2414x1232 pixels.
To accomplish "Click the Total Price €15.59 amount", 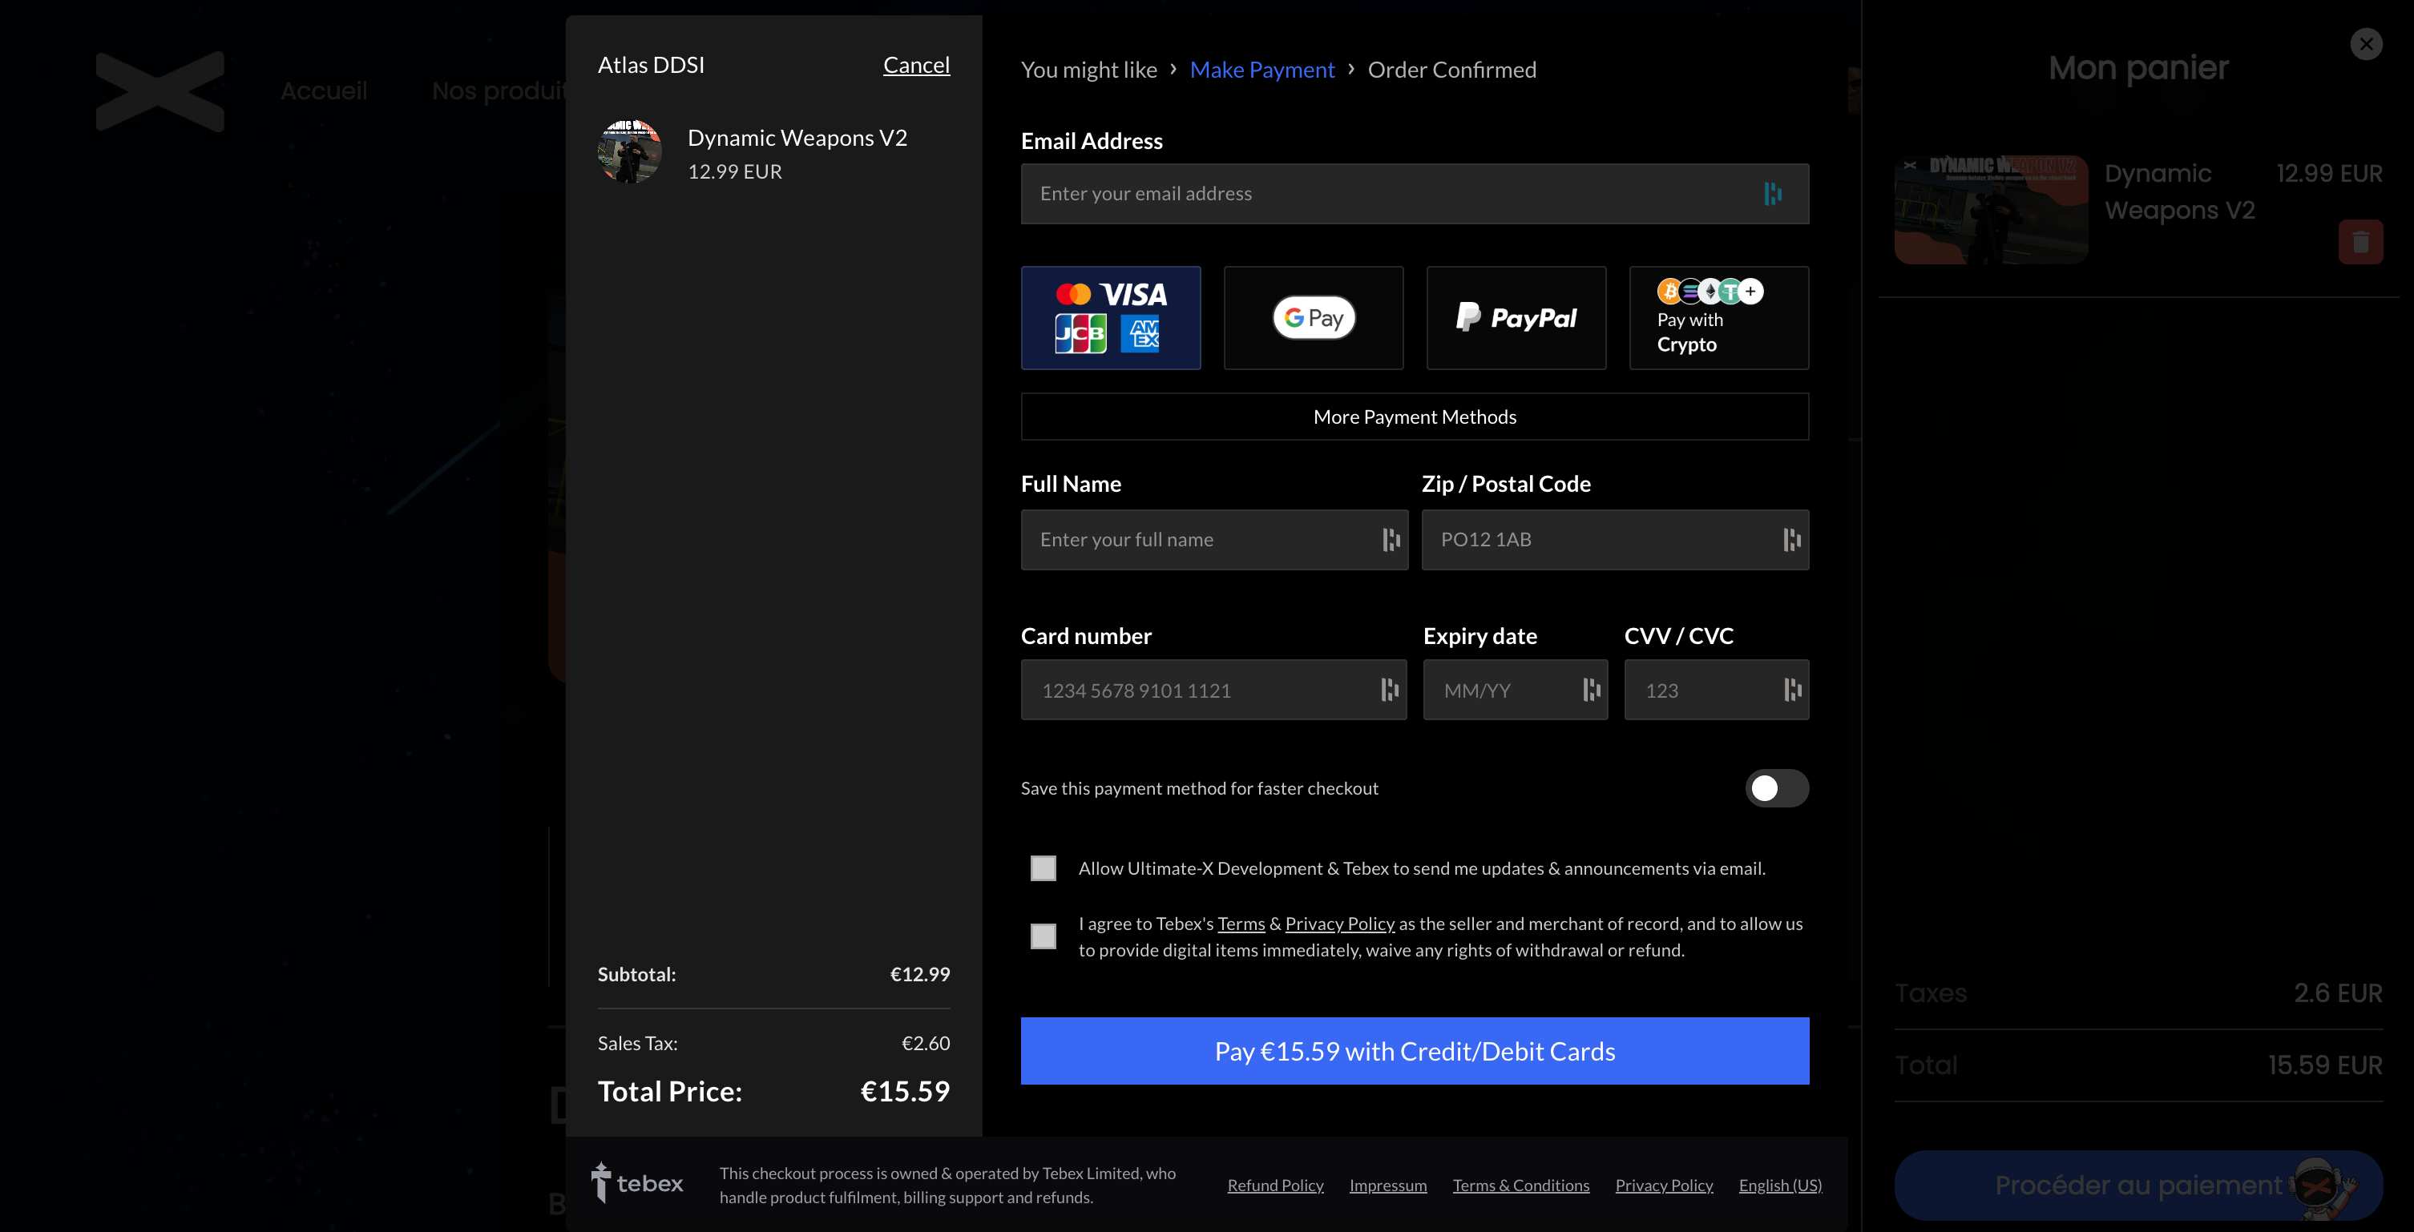I will point(904,1092).
